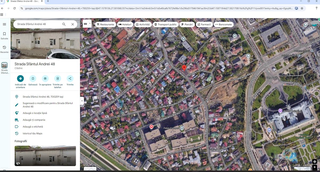
Task: Click the Indicații de orientare directions icon
Action: [x=20, y=78]
